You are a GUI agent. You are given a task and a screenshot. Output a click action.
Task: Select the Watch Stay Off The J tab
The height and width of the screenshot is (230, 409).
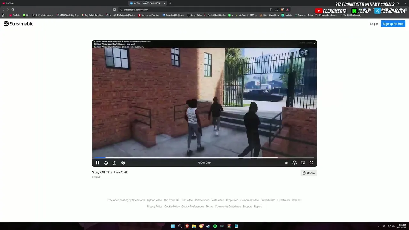pos(147,3)
